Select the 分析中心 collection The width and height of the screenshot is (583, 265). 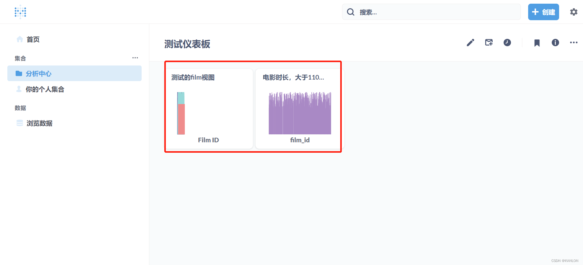[74, 73]
